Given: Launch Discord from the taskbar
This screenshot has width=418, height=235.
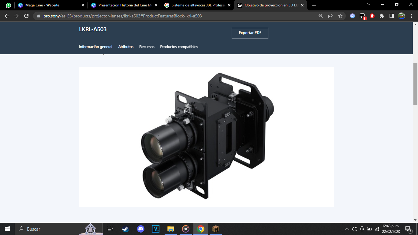Looking at the screenshot, I should click(141, 229).
